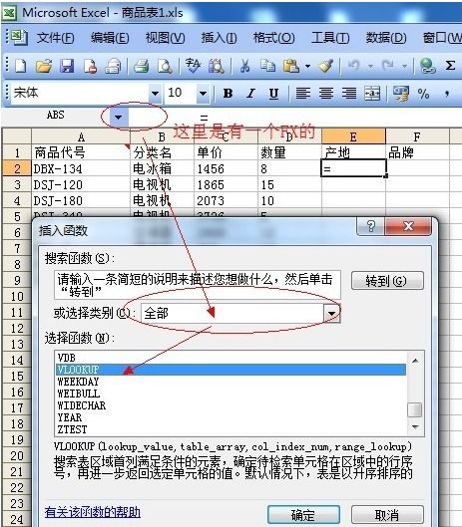Open the 格式(O) menu
The image size is (462, 527).
(274, 38)
